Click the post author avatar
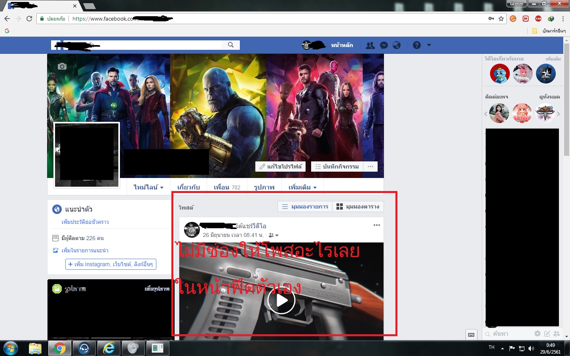570x356 pixels. (x=192, y=230)
